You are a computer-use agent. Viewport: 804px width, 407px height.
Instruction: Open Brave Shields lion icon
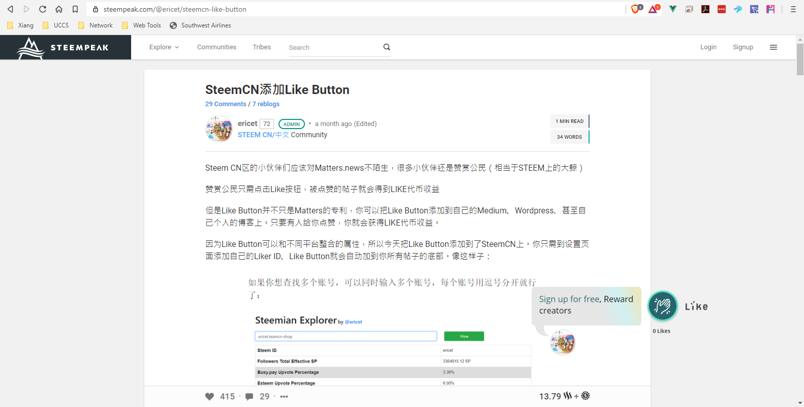click(636, 9)
